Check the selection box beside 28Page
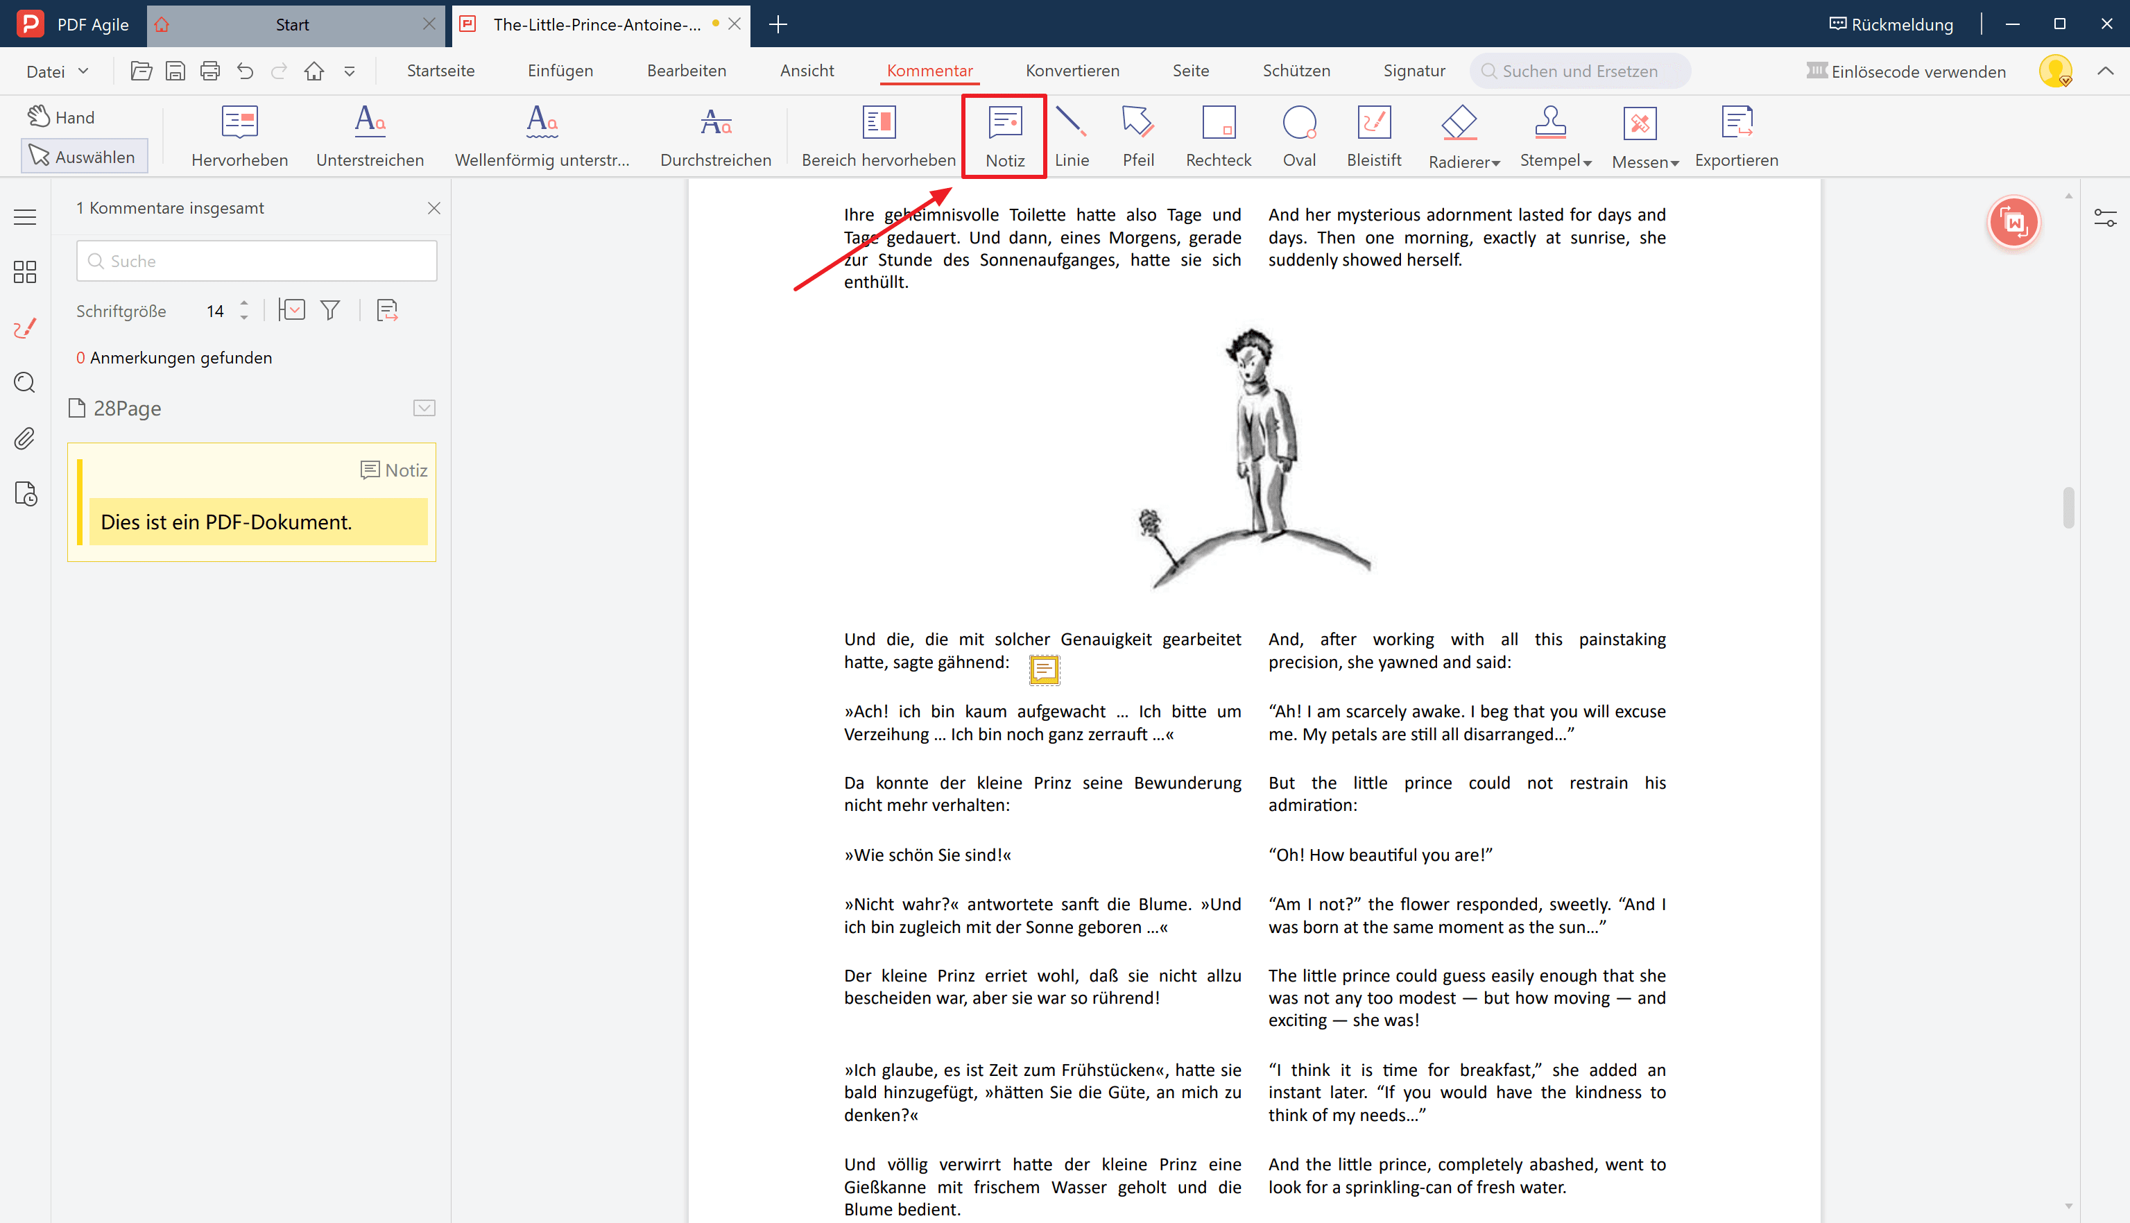2130x1223 pixels. pos(424,408)
